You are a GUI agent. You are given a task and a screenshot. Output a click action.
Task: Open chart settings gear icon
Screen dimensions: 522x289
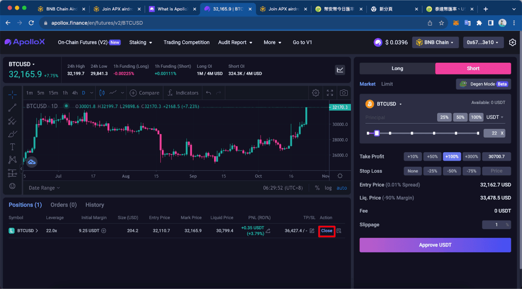[x=316, y=93]
